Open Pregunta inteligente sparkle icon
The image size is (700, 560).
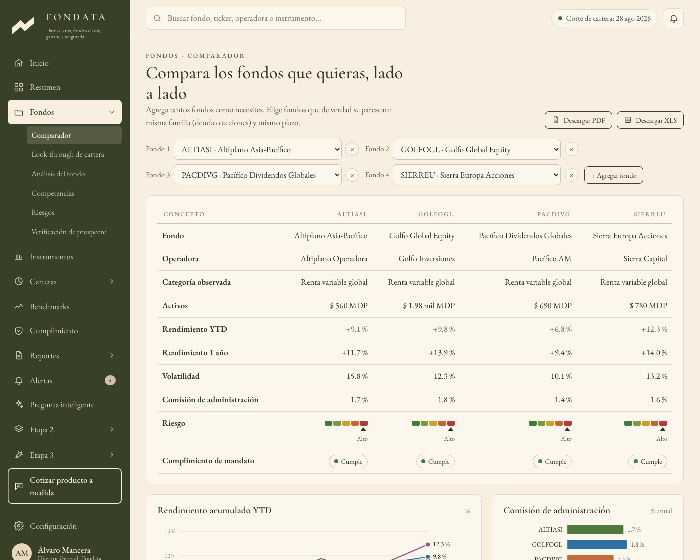tap(19, 404)
